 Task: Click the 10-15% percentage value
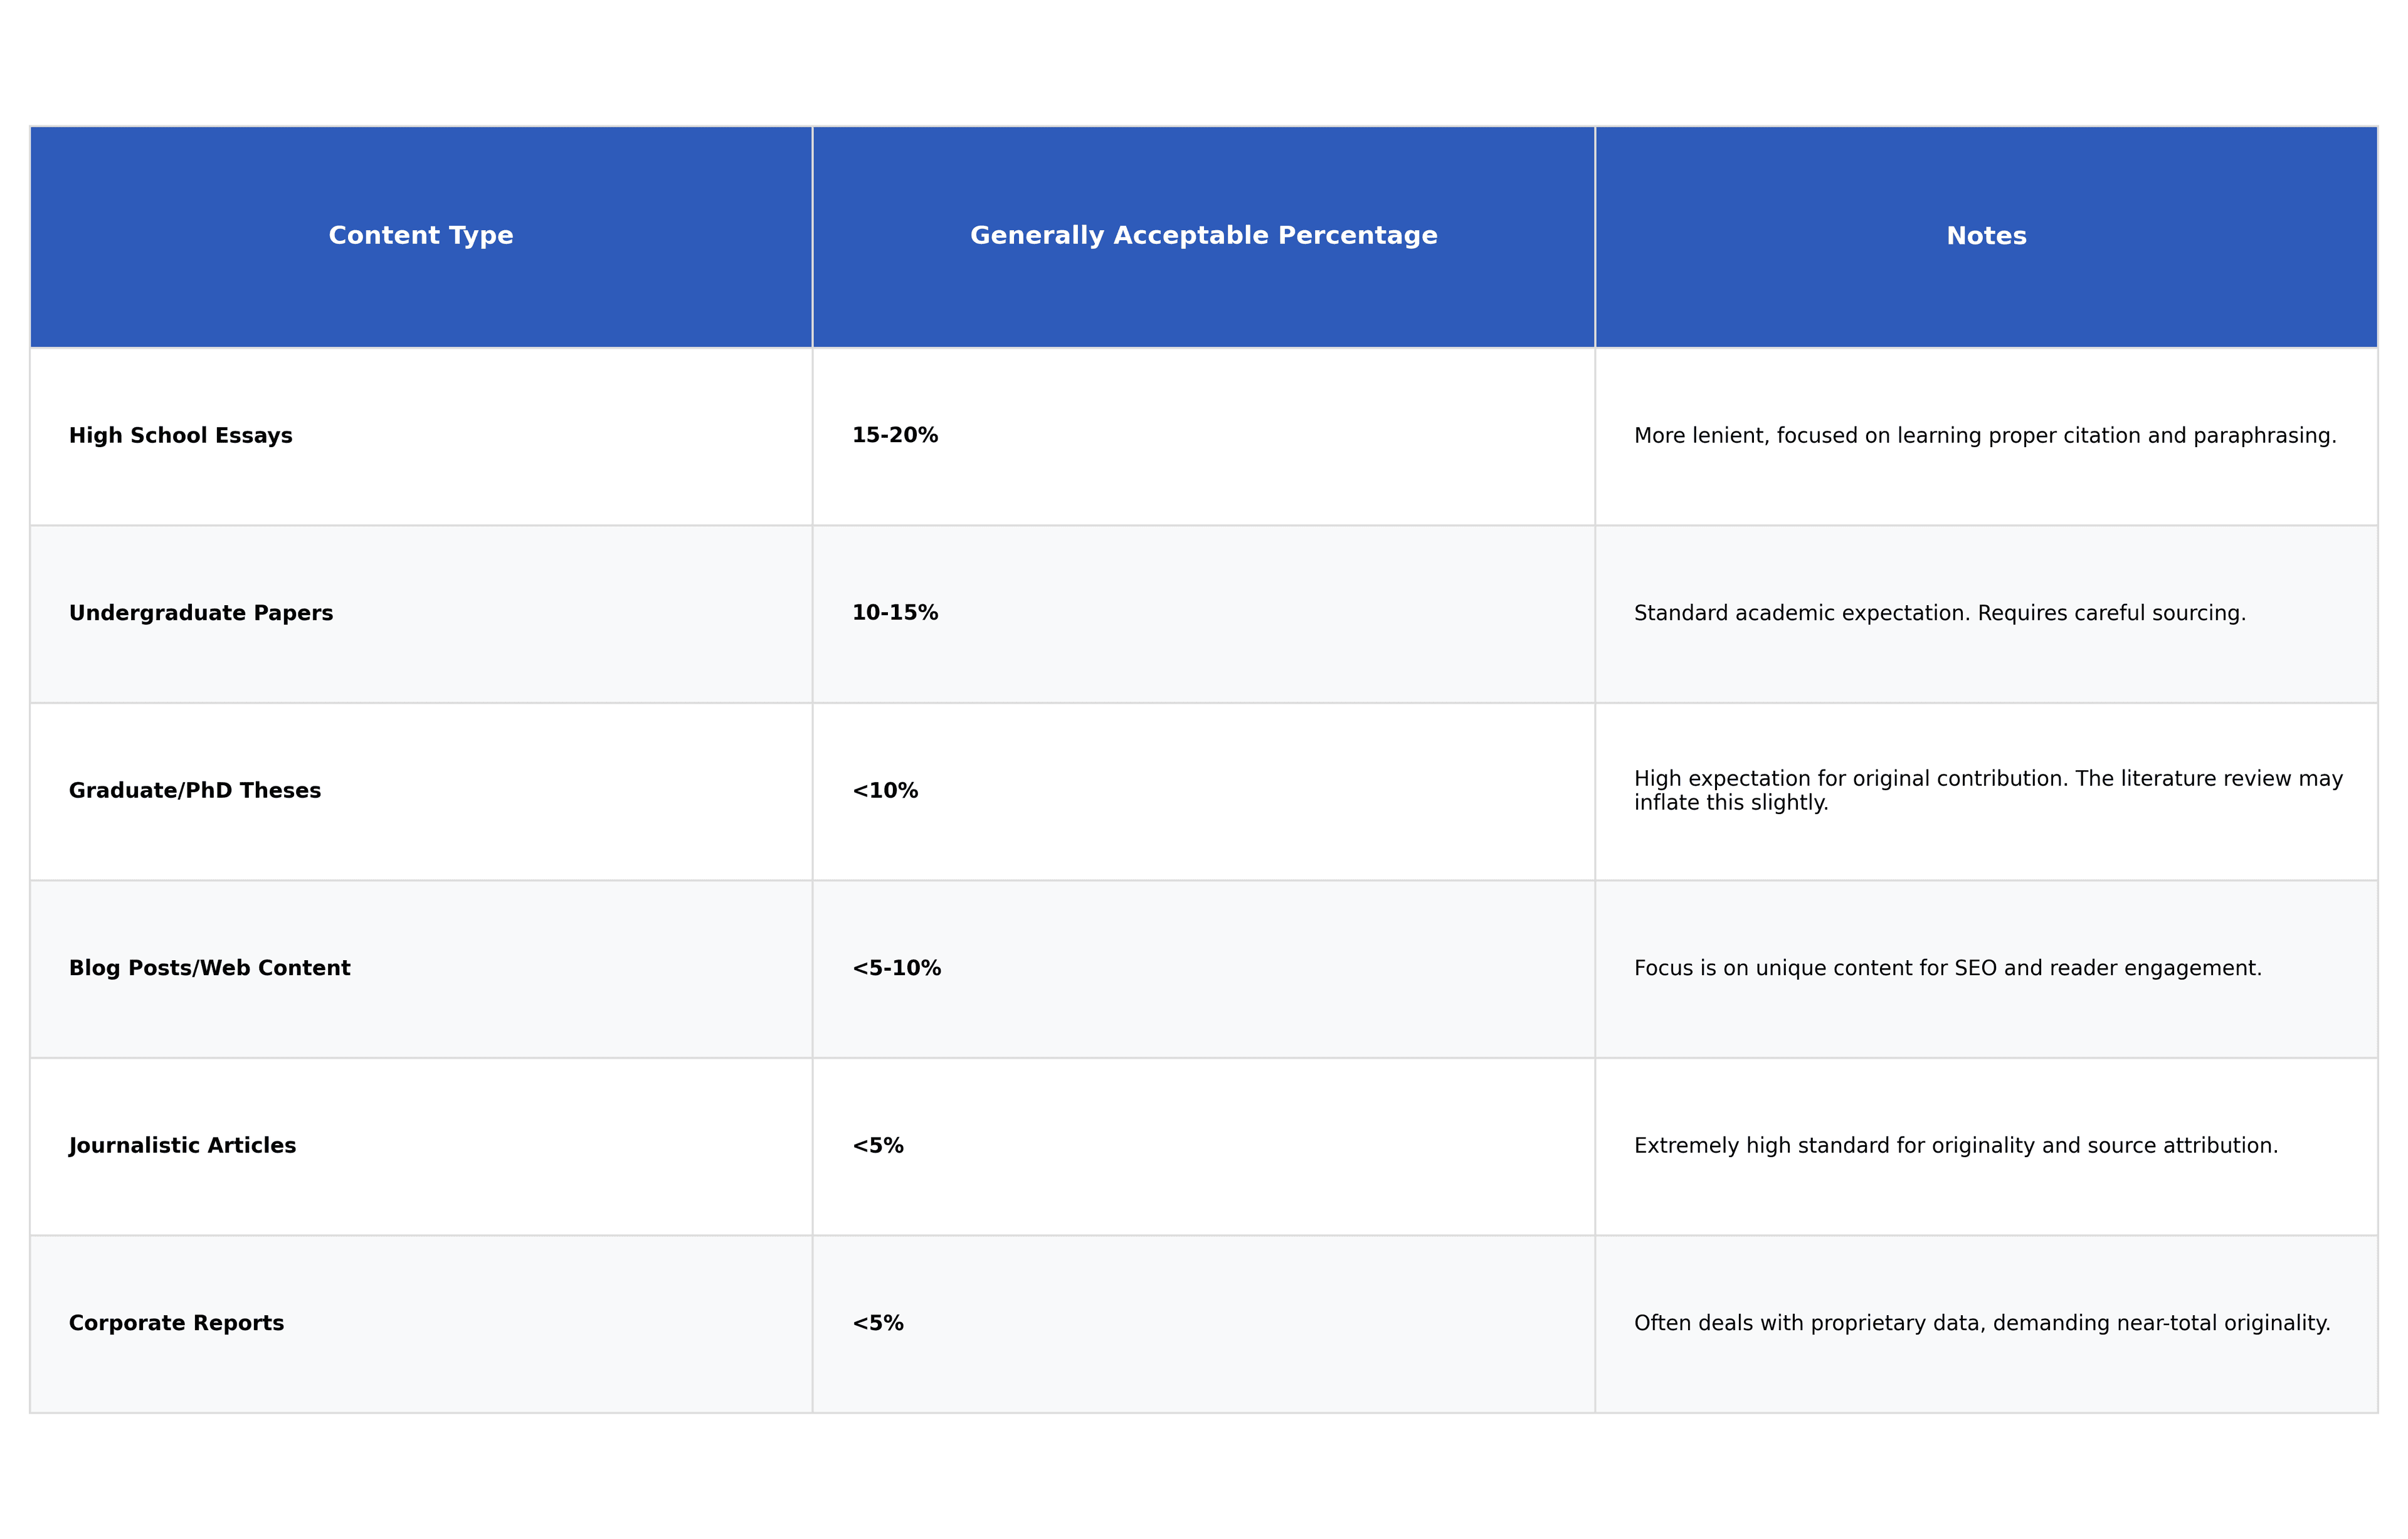click(x=895, y=613)
